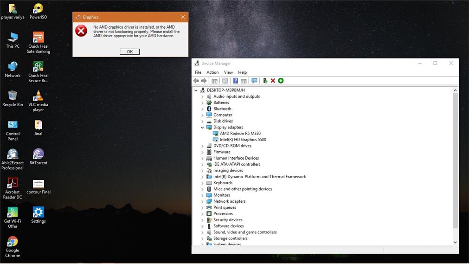This screenshot has height=264, width=475.
Task: Select the Control Panel desktop icon
Action: (x=13, y=131)
